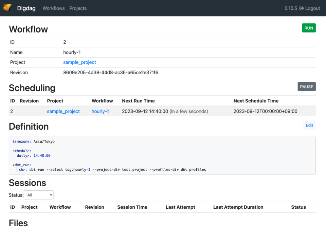
Task: Open sample_project link in Scheduling table
Action: [63, 111]
